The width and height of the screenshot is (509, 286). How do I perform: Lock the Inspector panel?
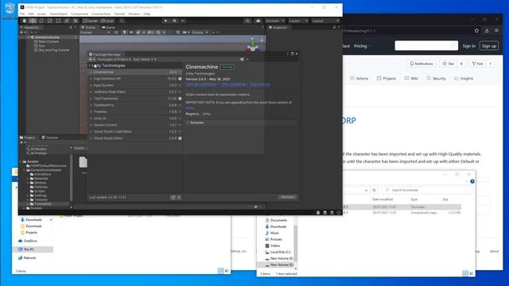(334, 28)
